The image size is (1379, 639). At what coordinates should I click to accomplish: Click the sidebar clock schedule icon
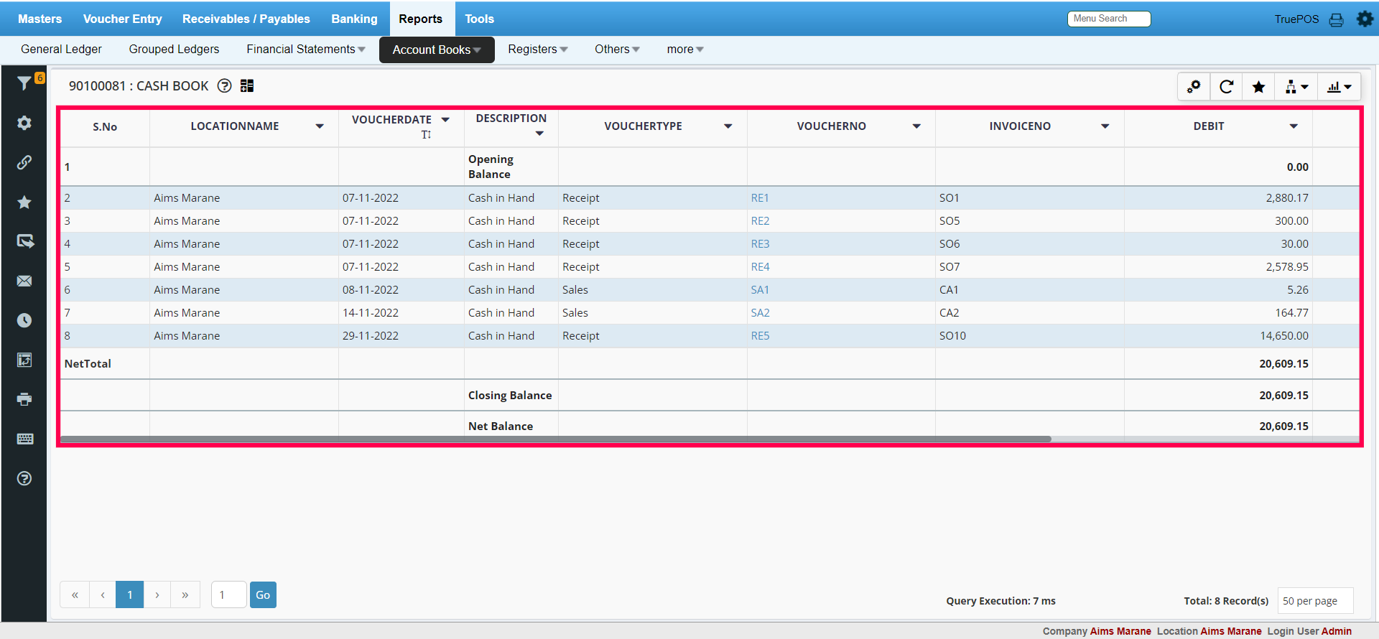[x=24, y=320]
